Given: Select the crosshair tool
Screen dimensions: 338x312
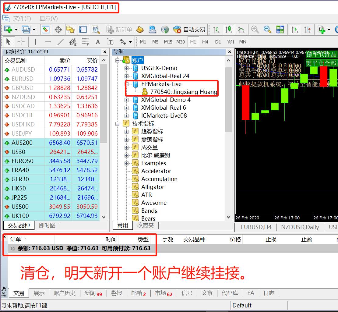Looking at the screenshot, I should (x=21, y=42).
